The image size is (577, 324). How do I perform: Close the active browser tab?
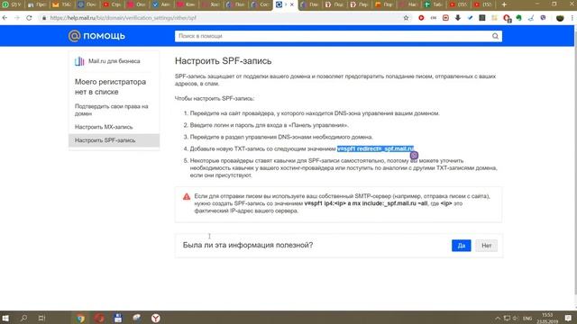[x=292, y=4]
